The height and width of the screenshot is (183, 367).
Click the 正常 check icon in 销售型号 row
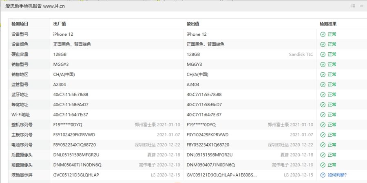pyautogui.click(x=323, y=65)
